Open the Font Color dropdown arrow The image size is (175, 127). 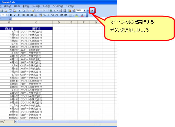tap(85, 15)
